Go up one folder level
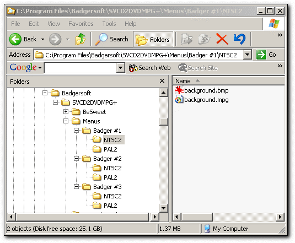This screenshot has height=243, width=295. pos(81,39)
